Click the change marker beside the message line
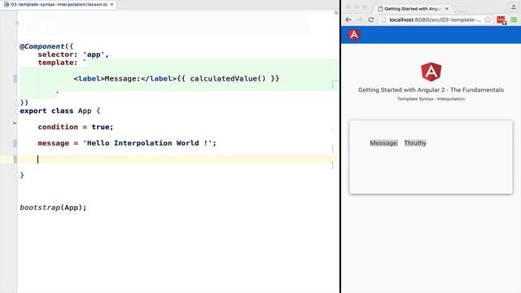 tap(15, 143)
